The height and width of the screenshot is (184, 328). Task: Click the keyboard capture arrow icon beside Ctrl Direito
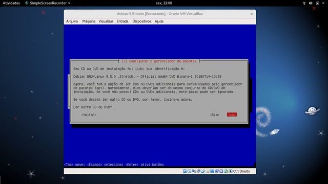point(230,171)
